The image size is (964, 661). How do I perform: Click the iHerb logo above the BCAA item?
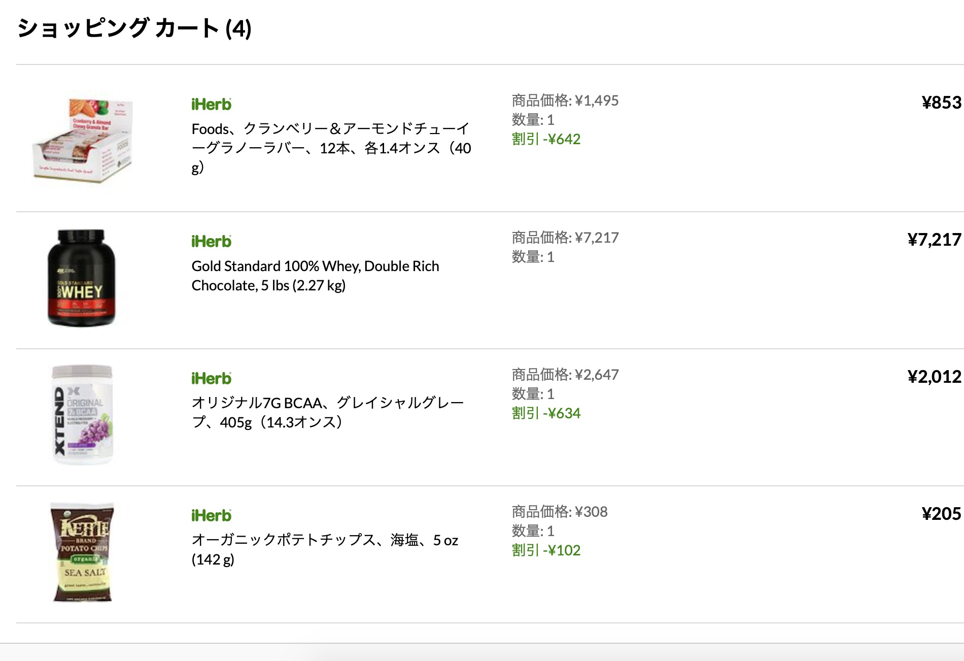point(211,379)
